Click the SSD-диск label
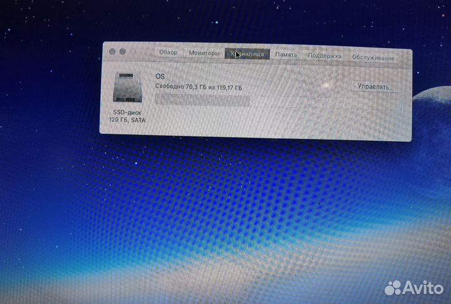The image size is (451, 304). [x=127, y=113]
